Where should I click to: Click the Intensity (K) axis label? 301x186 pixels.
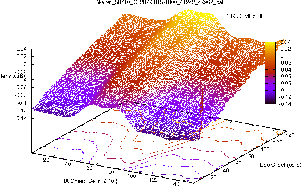(12, 76)
